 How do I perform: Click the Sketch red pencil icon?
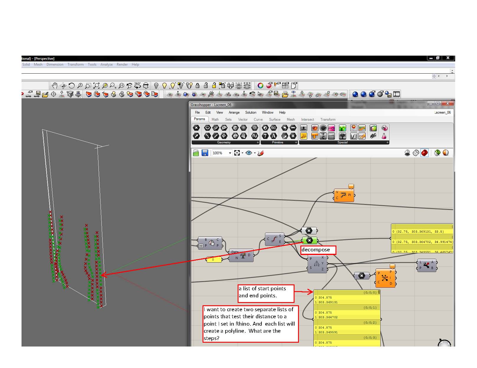tap(260, 153)
